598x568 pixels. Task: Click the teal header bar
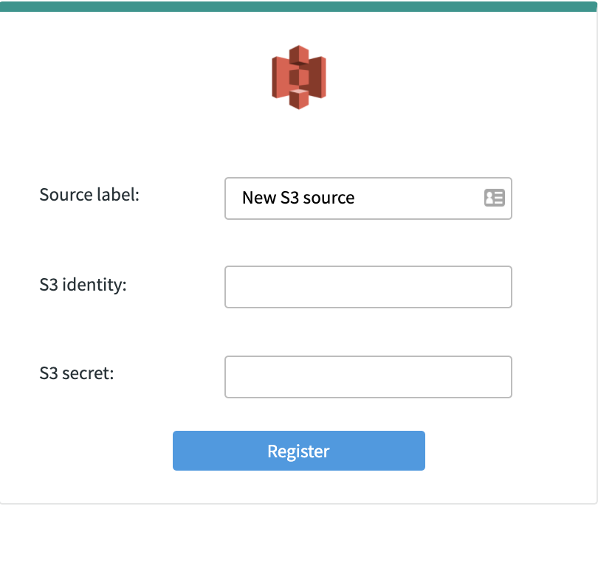298,6
